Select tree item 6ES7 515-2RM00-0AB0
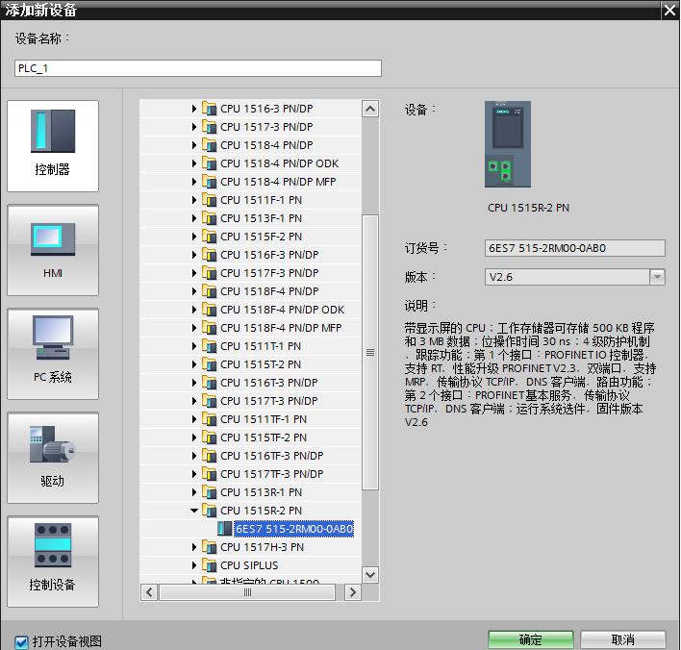Screen dimensions: 681x650 pos(294,529)
